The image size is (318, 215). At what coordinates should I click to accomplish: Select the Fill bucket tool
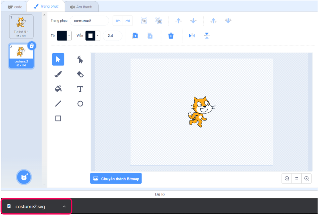tap(58, 89)
